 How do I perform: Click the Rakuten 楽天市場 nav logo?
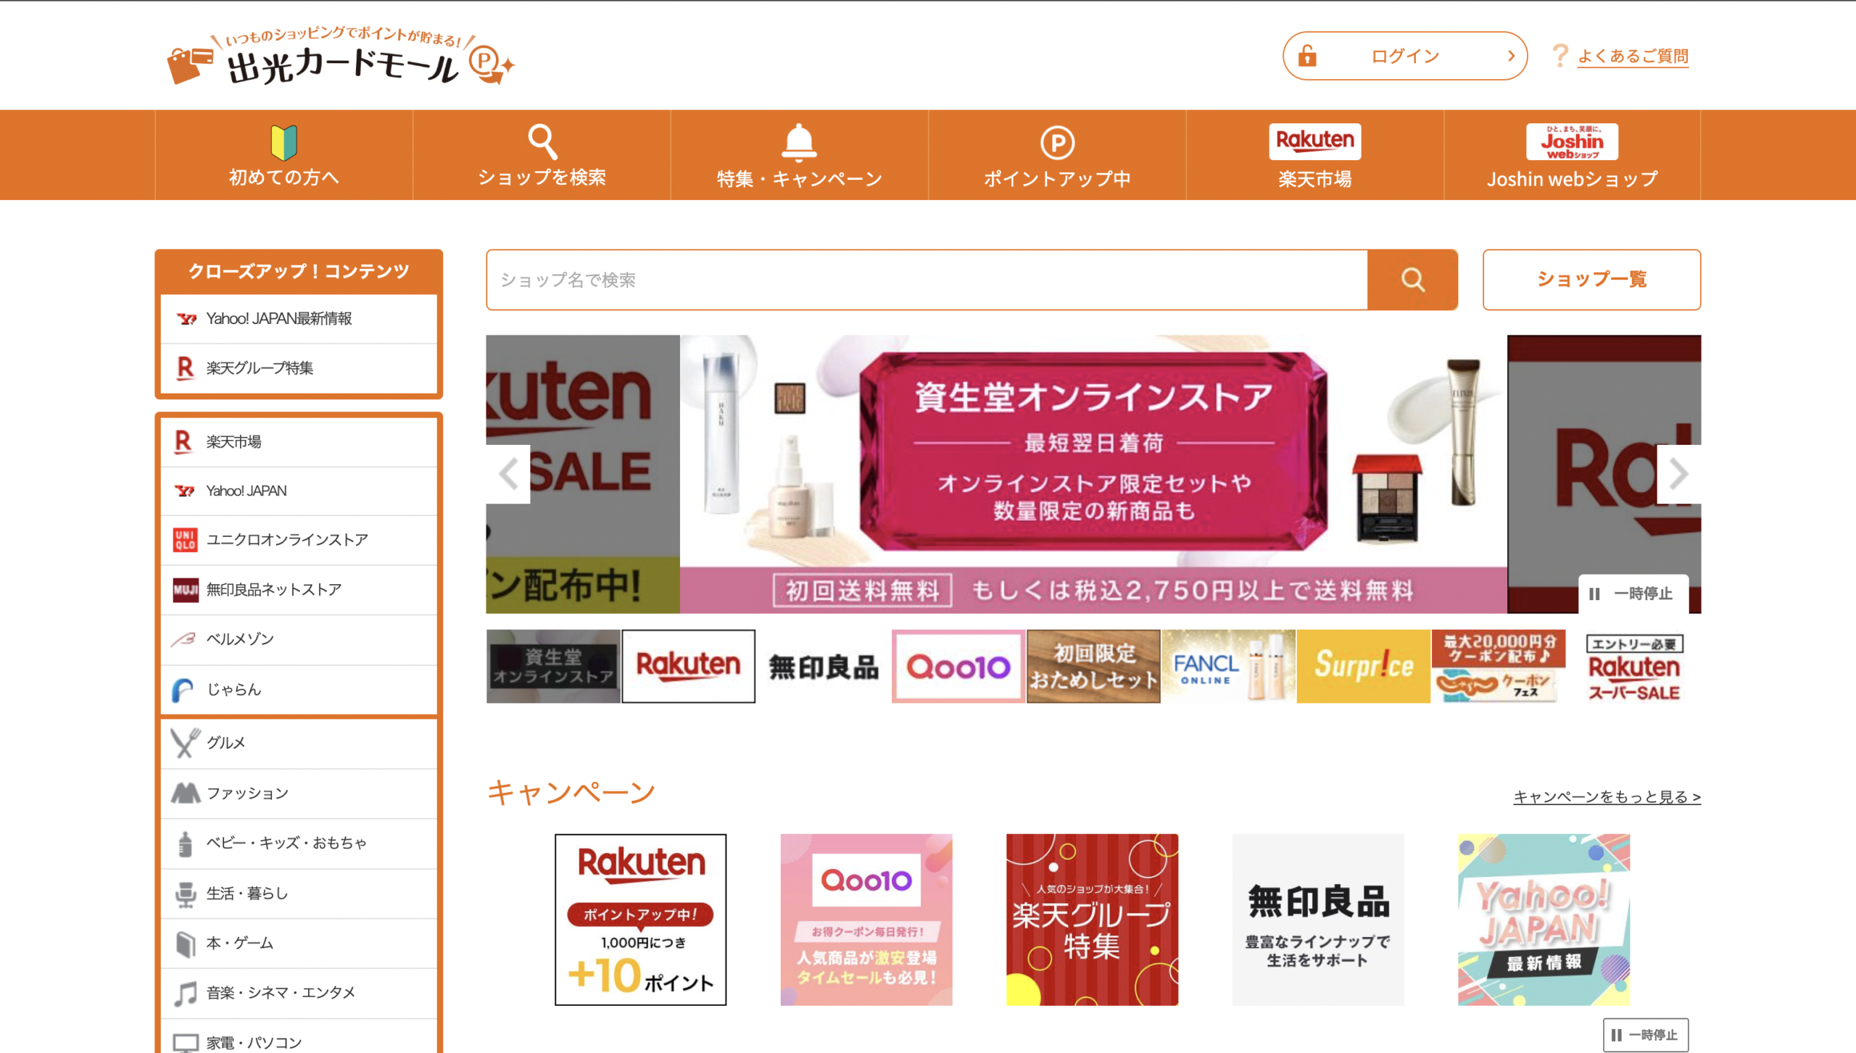[x=1314, y=141]
